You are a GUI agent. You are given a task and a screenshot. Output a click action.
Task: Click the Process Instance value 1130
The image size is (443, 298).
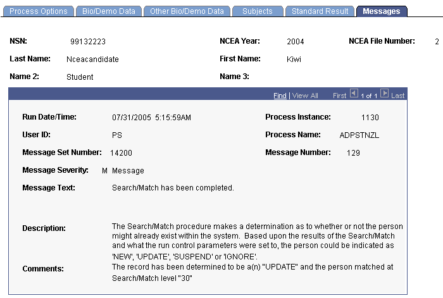click(x=370, y=118)
